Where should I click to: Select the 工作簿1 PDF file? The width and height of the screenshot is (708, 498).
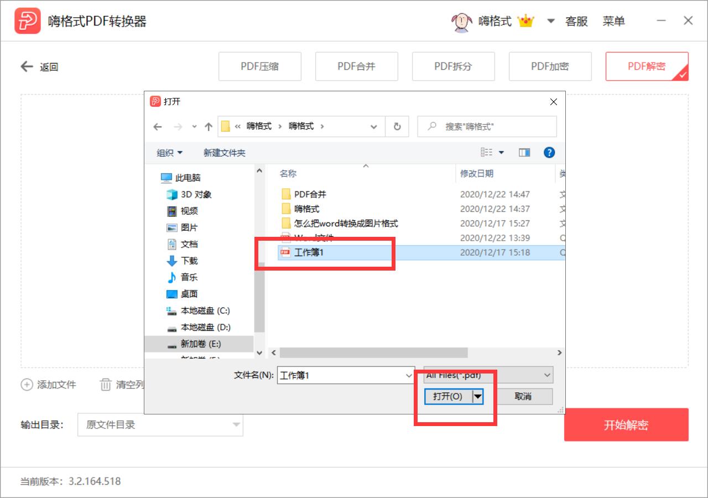(x=420, y=252)
